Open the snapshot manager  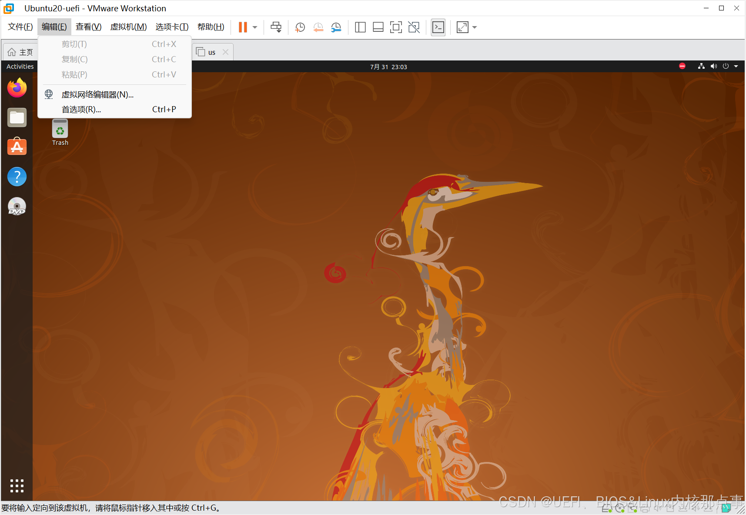point(335,27)
